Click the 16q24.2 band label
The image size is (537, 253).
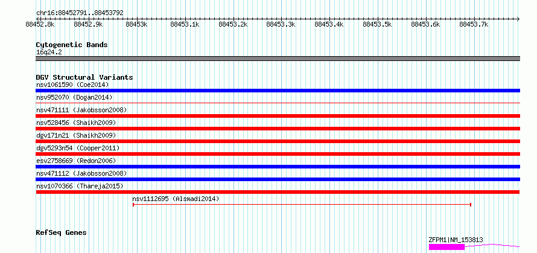(x=49, y=53)
